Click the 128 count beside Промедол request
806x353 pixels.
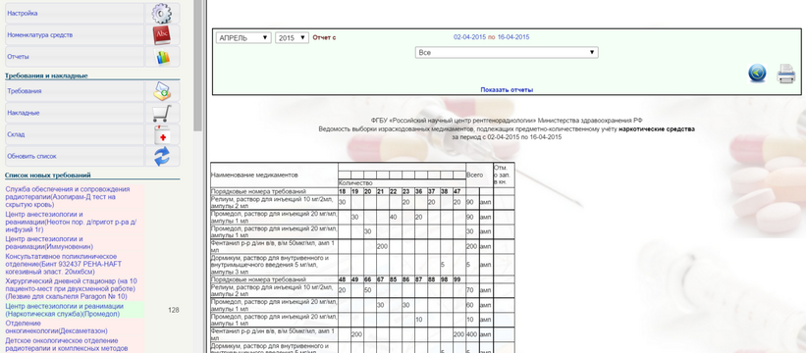[173, 310]
